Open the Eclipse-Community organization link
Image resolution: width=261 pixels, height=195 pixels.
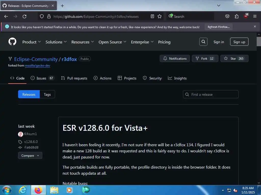pos(36,59)
